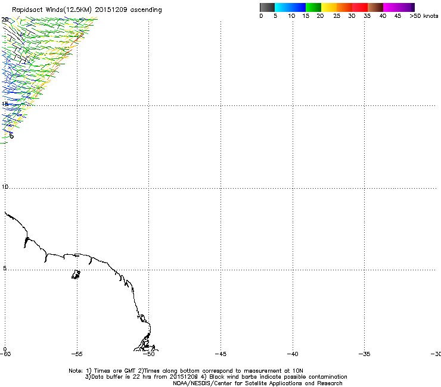441x387 pixels.
Task: Select the red 30-35 knots color segment
Action: [360, 7]
